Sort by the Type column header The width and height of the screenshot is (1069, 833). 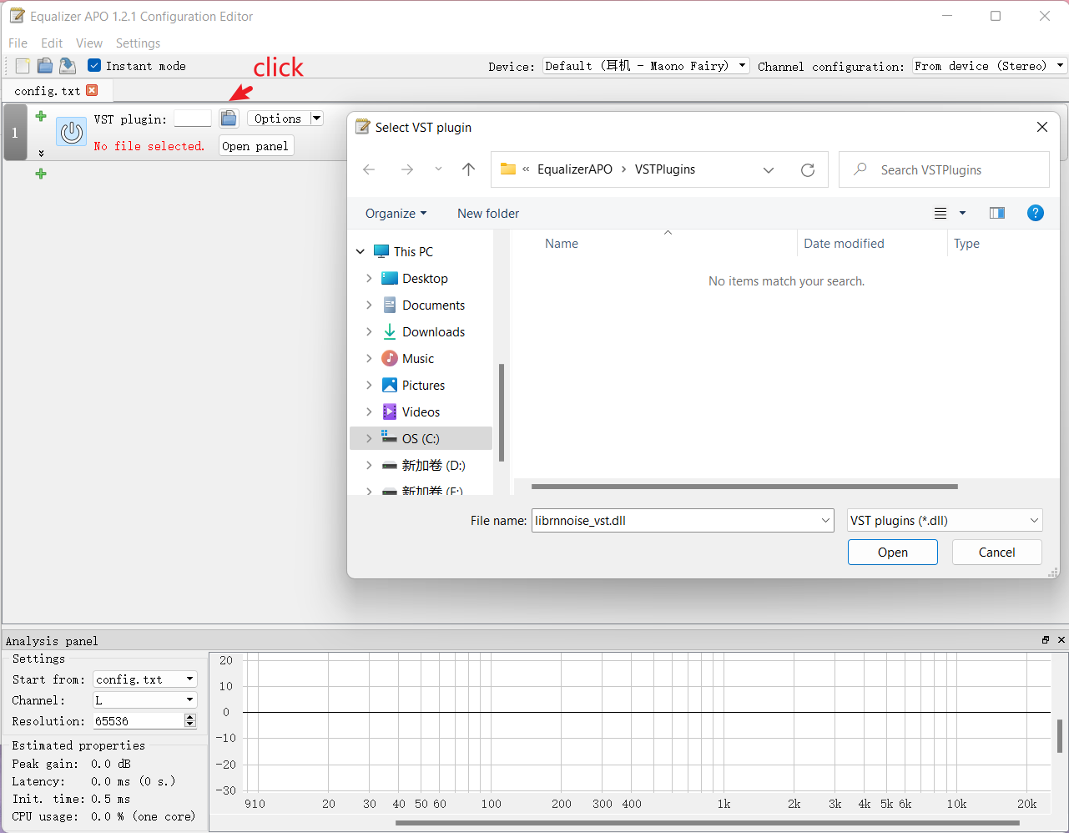pyautogui.click(x=966, y=244)
